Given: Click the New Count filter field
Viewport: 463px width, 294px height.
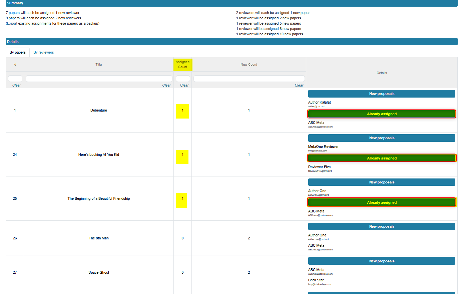Looking at the screenshot, I should (x=249, y=78).
